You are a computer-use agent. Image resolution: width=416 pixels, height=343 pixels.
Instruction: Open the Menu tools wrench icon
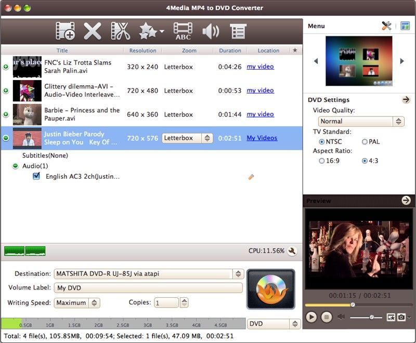tap(386, 25)
